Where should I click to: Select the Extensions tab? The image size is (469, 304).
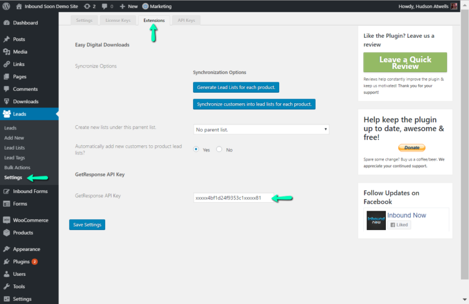click(154, 20)
